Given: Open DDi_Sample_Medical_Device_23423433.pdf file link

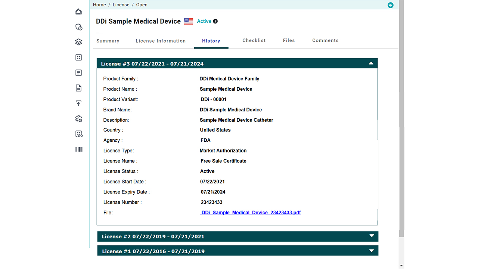Looking at the screenshot, I should pyautogui.click(x=251, y=213).
